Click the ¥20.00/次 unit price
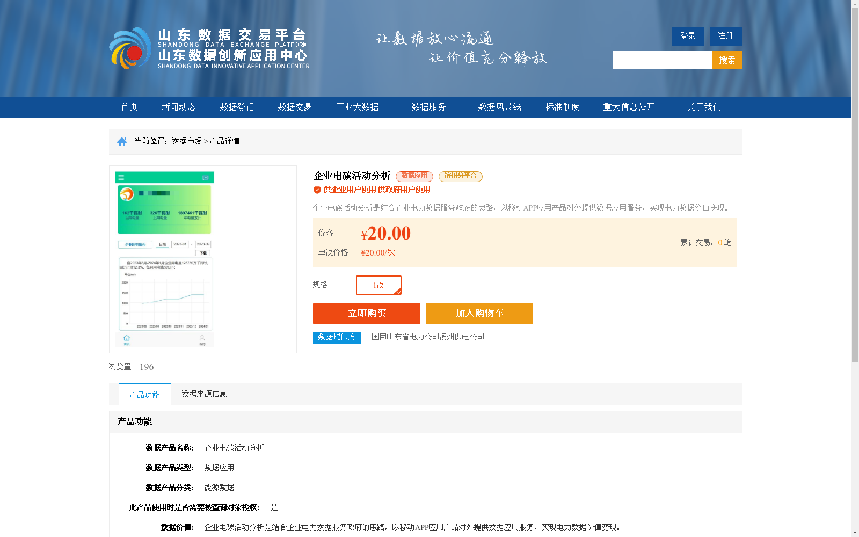Image resolution: width=859 pixels, height=537 pixels. pyautogui.click(x=378, y=252)
